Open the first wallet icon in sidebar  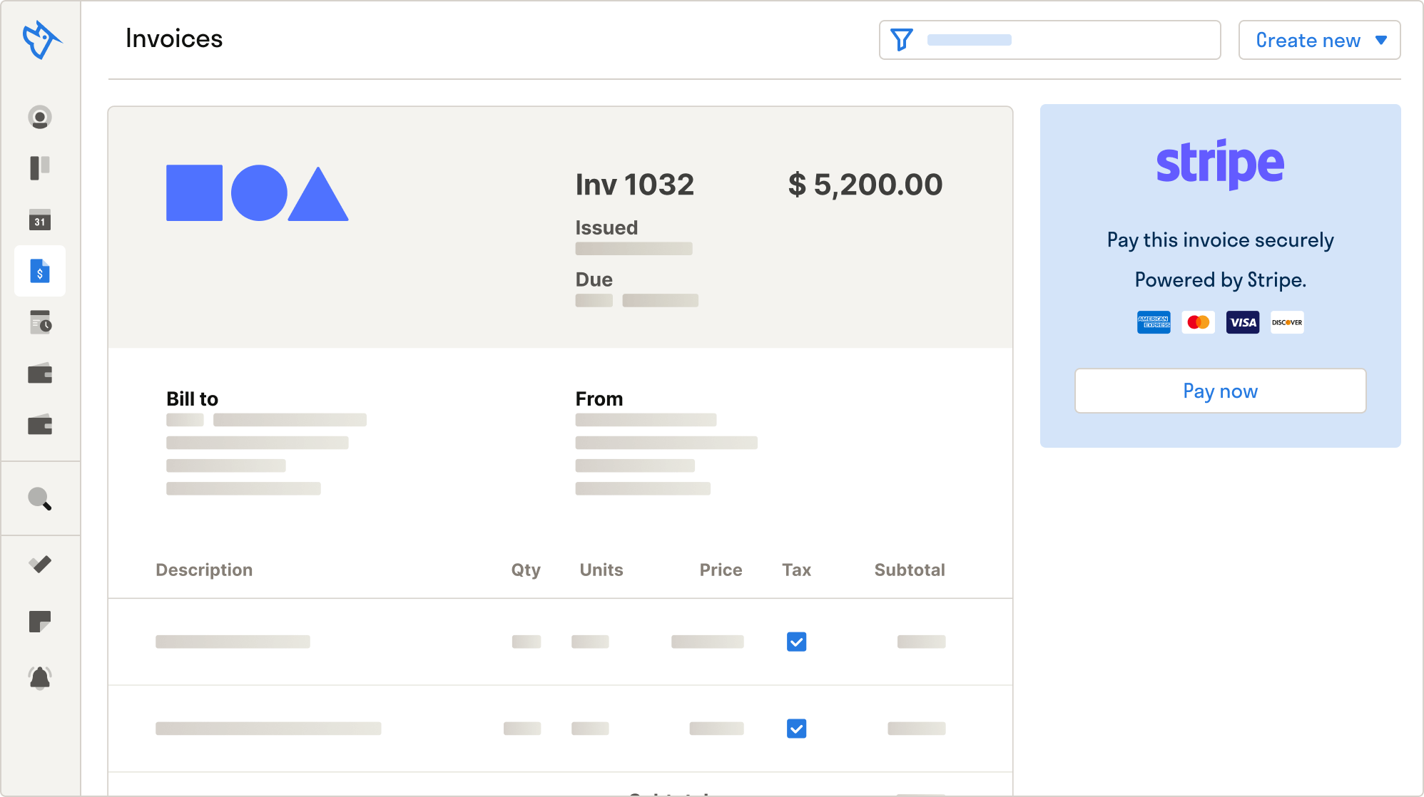(x=40, y=374)
